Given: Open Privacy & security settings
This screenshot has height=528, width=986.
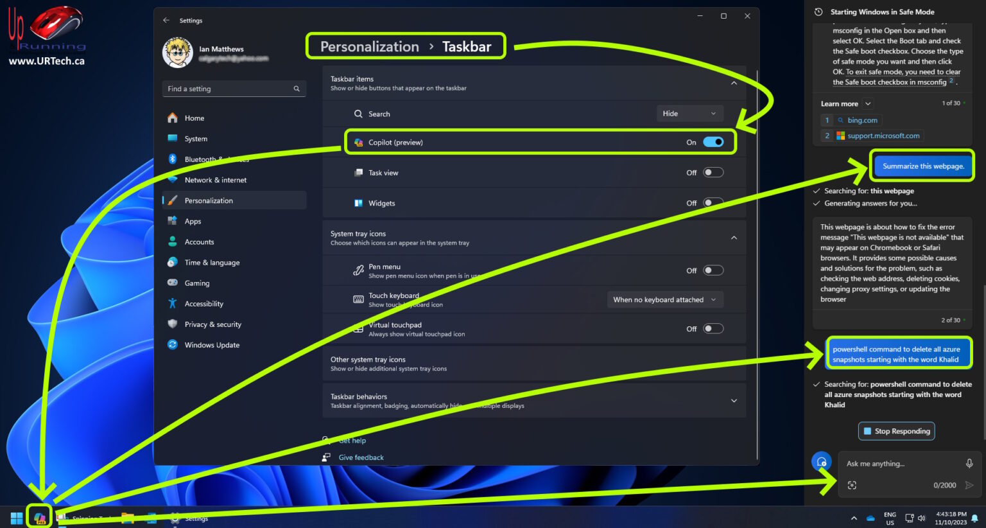Looking at the screenshot, I should [212, 324].
